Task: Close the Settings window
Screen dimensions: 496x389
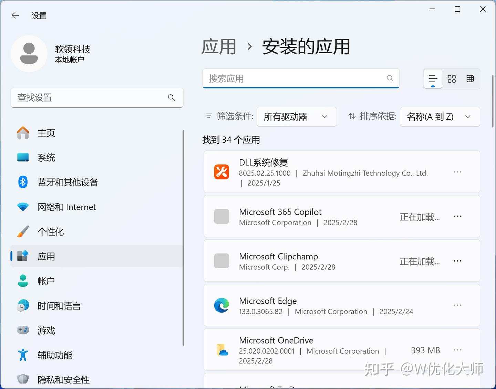Action: point(483,9)
